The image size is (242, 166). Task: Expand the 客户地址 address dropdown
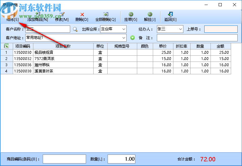123,38
